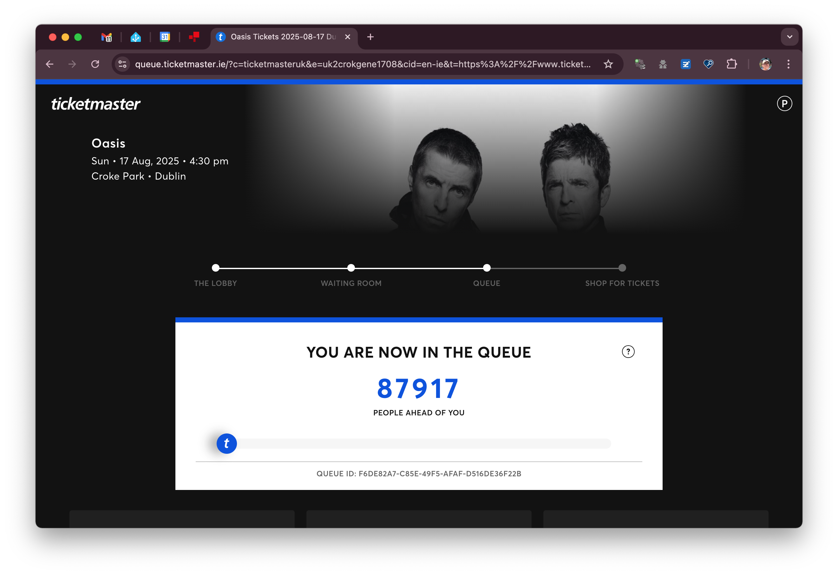Open the Chrome profile avatar
Image resolution: width=838 pixels, height=575 pixels.
pyautogui.click(x=765, y=64)
